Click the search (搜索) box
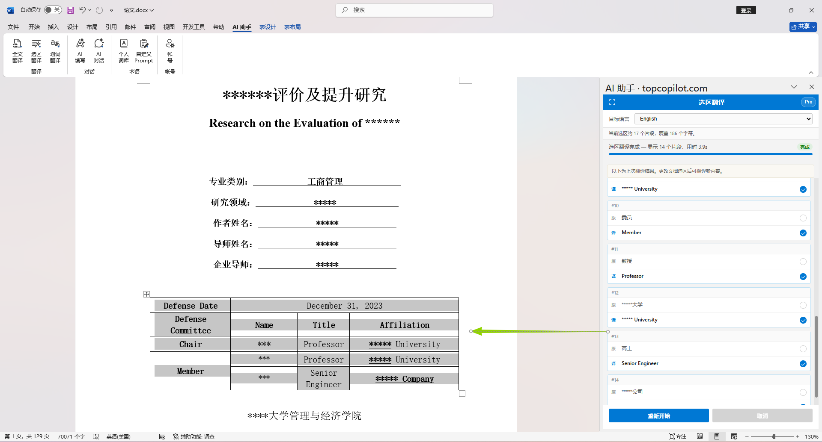This screenshot has height=442, width=822. (414, 10)
